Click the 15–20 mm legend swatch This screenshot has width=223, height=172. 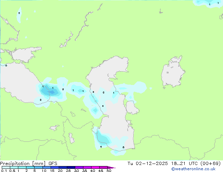[55, 167]
